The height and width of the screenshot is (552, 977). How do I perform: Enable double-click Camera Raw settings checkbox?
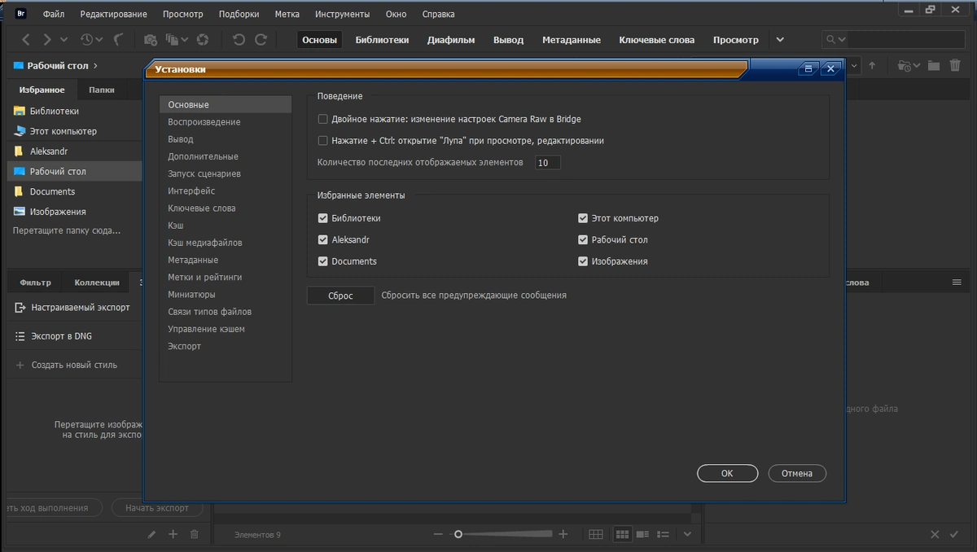pos(323,119)
